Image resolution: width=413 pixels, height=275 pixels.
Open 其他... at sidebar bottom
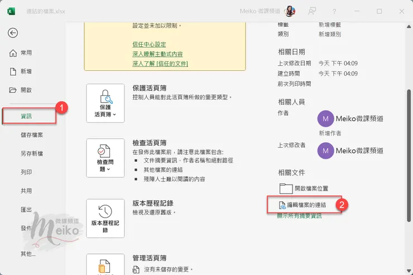click(x=28, y=254)
